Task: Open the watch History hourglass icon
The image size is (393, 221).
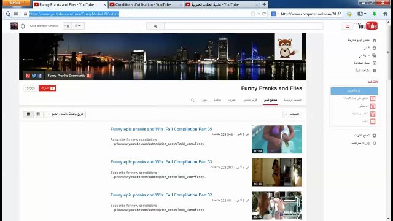Action: point(374,63)
